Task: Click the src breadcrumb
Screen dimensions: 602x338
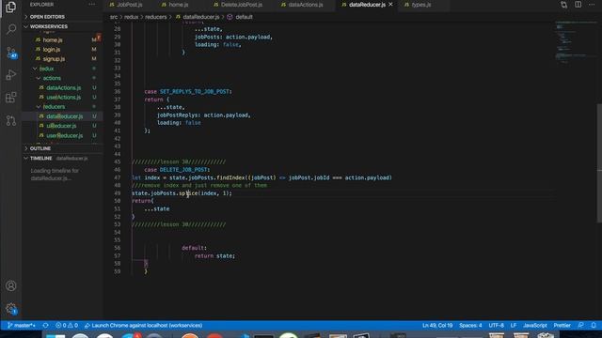Action: pos(114,17)
